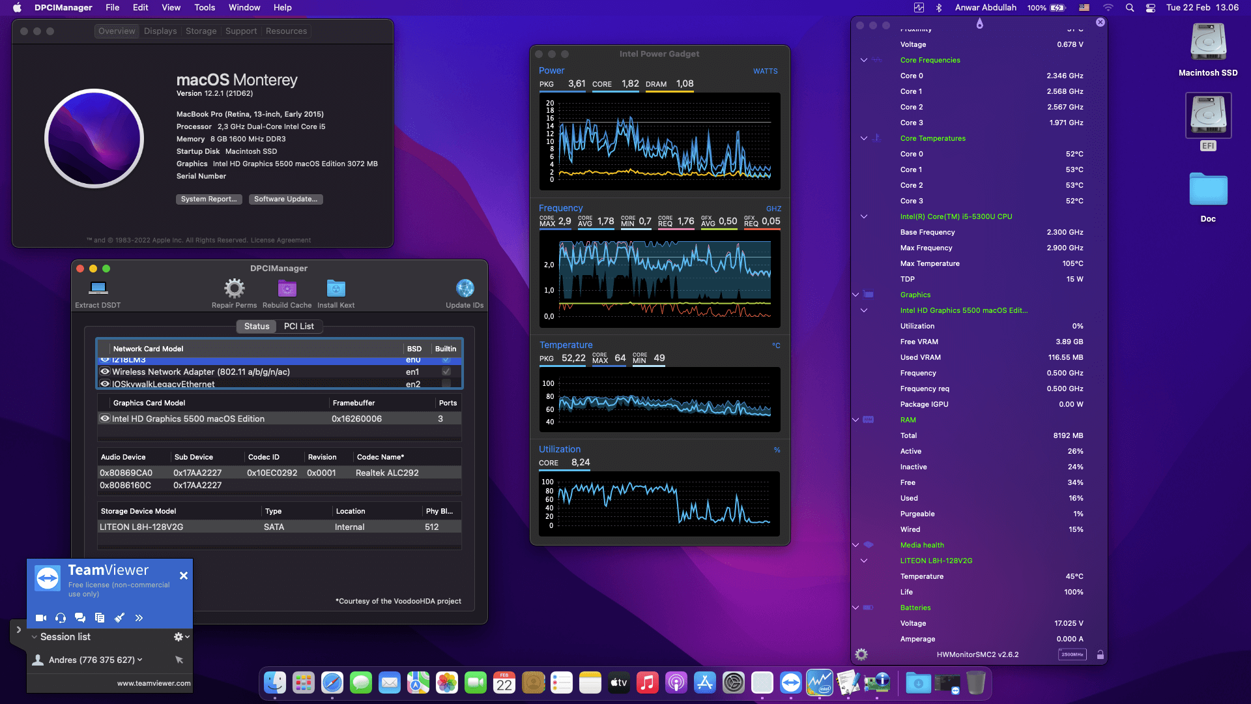Collapse TeamViewer side panel arrow
Screen dimensions: 1251x704
coord(18,630)
